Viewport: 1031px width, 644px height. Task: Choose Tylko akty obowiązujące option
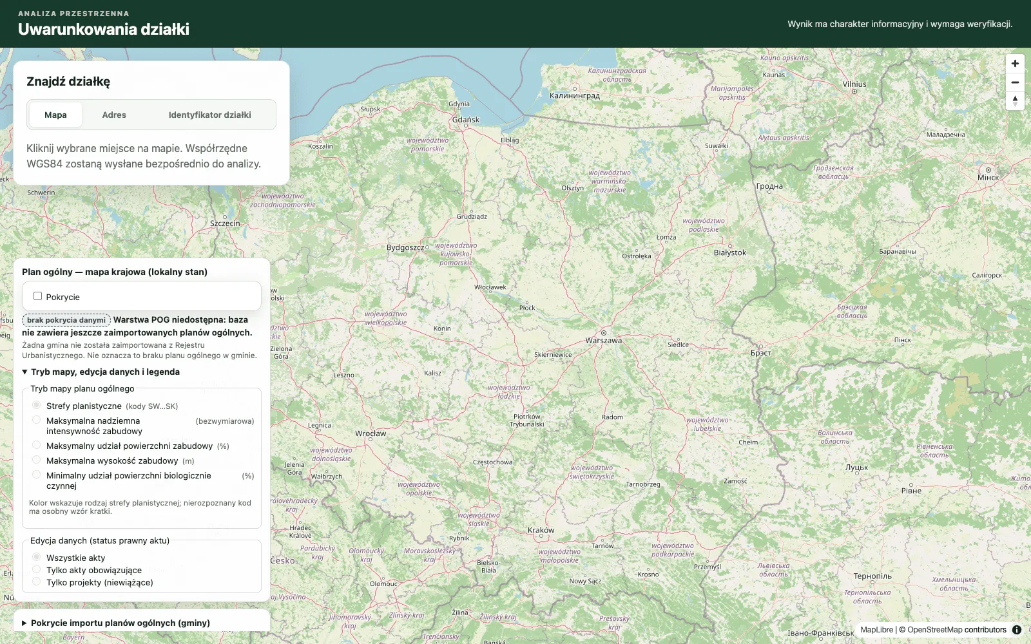(37, 569)
